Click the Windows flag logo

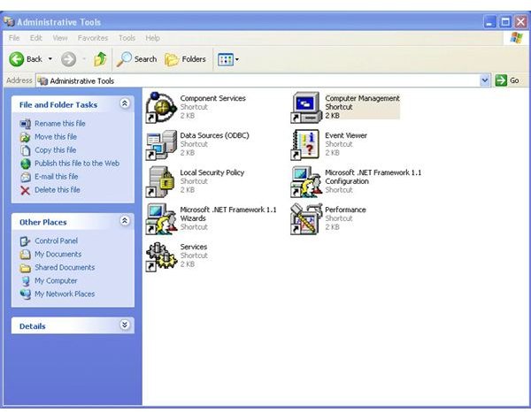tap(517, 37)
